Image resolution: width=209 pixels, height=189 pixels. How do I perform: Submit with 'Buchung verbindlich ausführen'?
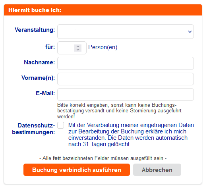pos(77,170)
